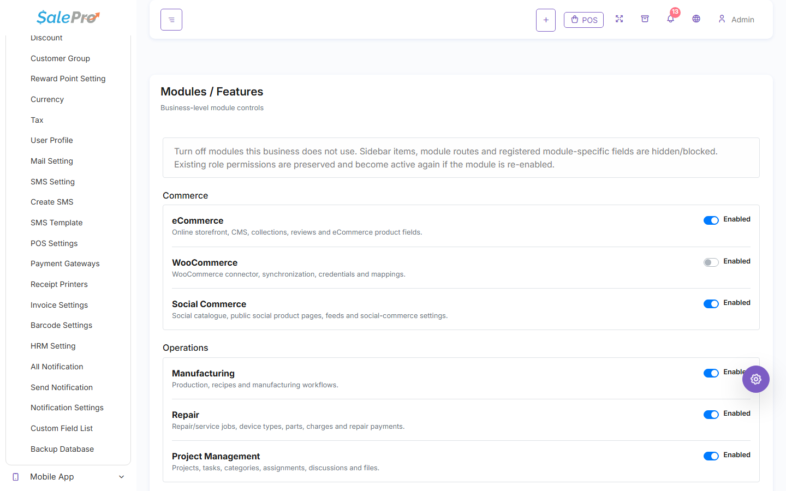Image resolution: width=786 pixels, height=491 pixels.
Task: Select Tax in the sidebar
Action: click(37, 120)
